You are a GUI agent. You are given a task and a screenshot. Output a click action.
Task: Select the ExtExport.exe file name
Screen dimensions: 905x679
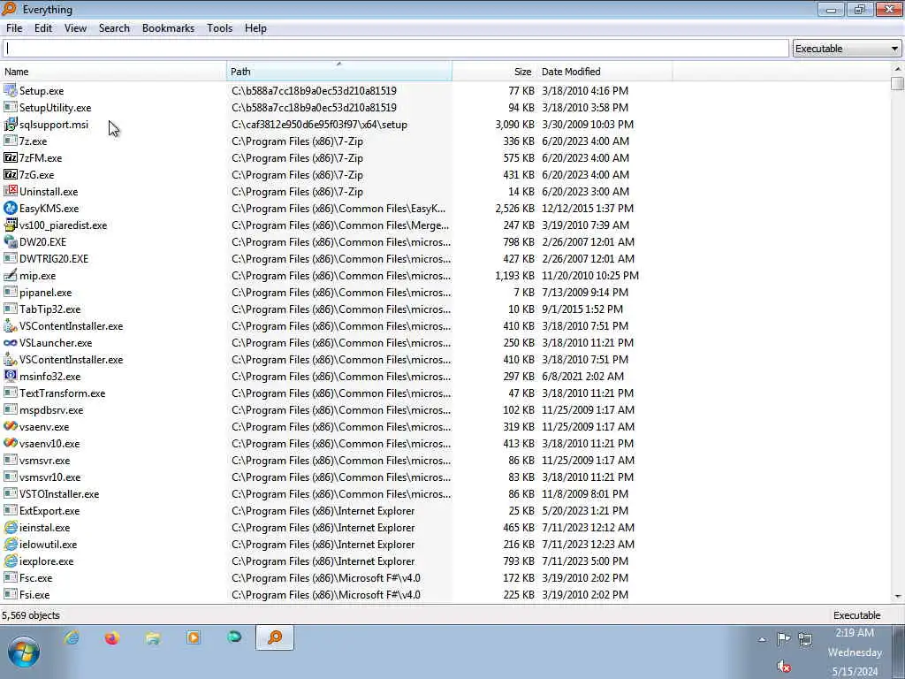49,510
